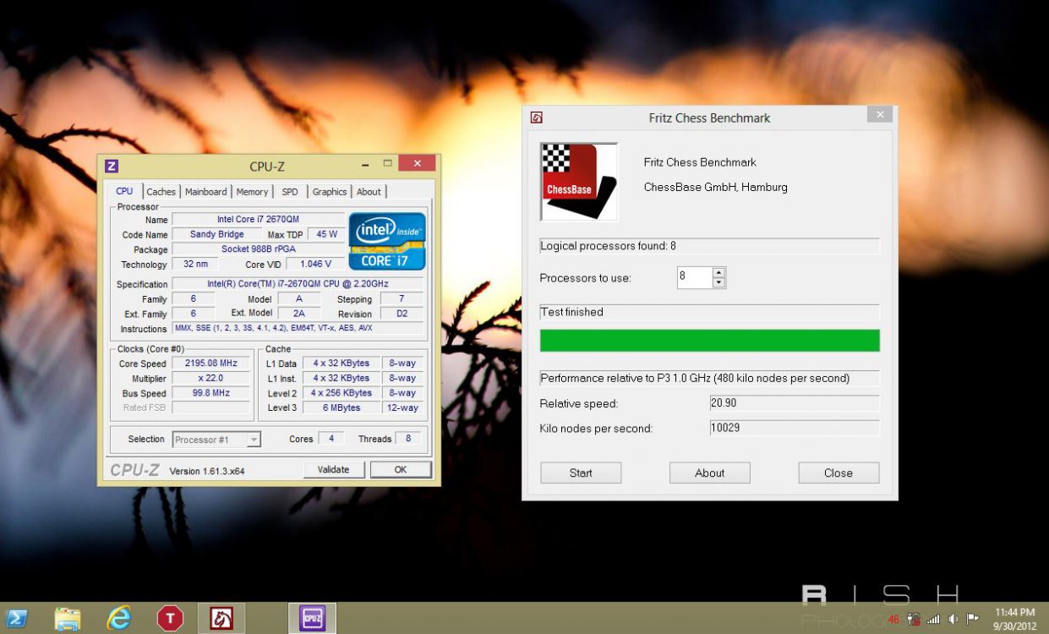Click the bus speed value '99.8 MHz'

point(211,393)
